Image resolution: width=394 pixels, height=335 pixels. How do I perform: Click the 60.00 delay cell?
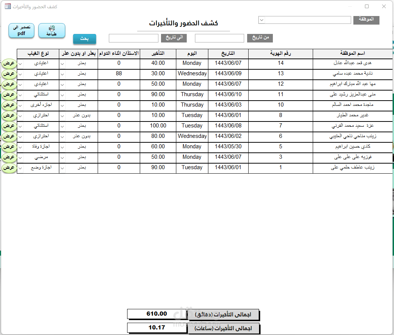click(x=158, y=147)
